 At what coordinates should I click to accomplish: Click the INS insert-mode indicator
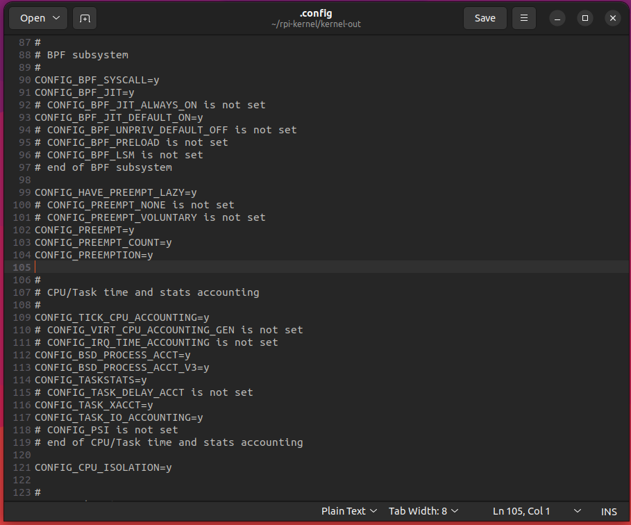609,511
